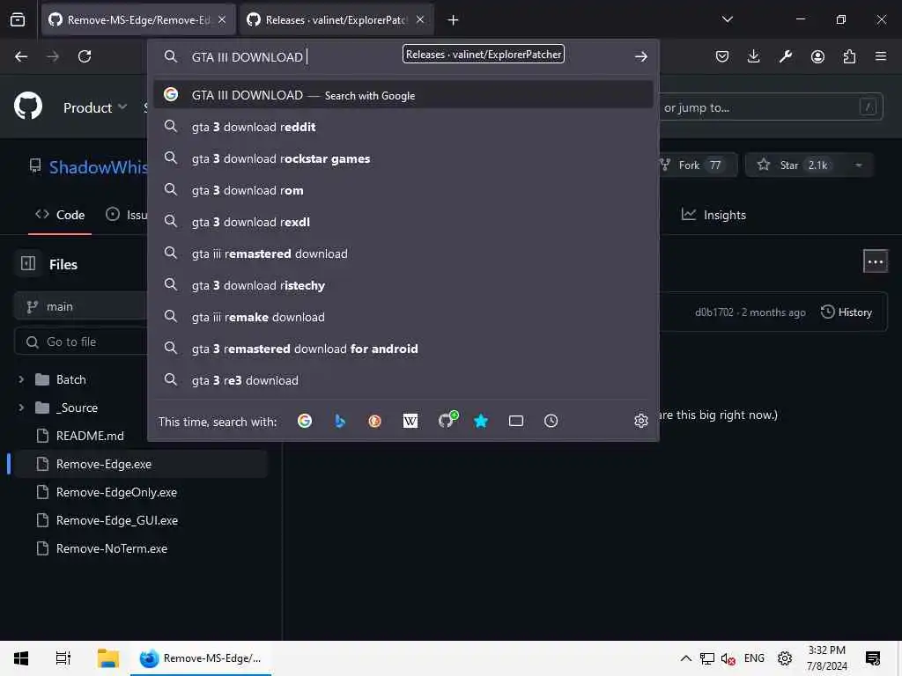
Task: Open the Save to Pocket icon
Action: pos(722,56)
